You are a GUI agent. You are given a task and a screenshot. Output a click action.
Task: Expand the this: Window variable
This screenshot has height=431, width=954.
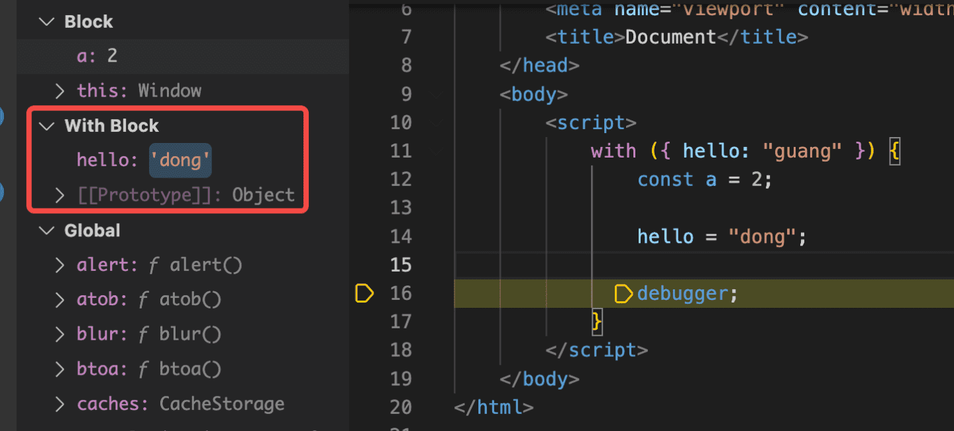coord(60,91)
